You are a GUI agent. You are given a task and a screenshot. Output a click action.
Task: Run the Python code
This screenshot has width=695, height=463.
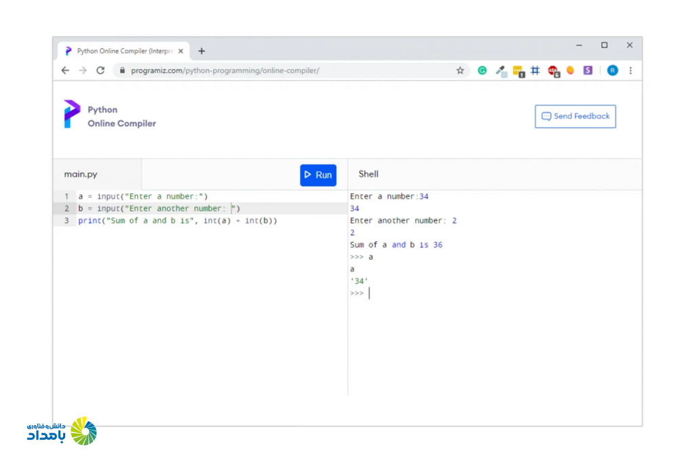tap(318, 176)
